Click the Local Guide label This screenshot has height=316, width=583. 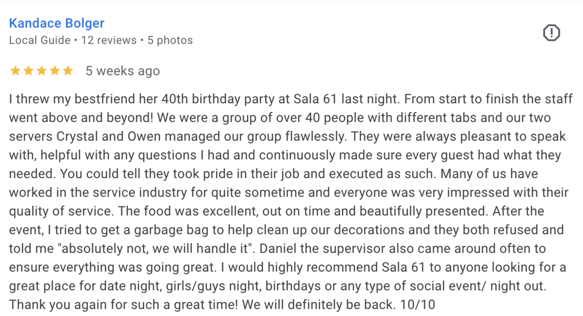40,40
